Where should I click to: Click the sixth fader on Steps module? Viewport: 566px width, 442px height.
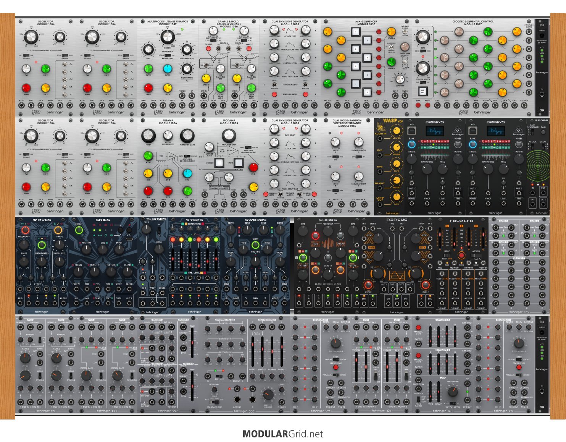(x=215, y=260)
